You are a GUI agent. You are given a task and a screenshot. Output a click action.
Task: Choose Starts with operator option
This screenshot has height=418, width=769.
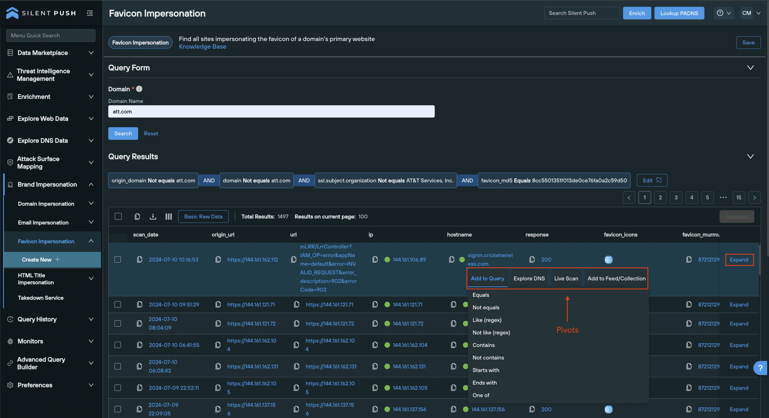486,370
